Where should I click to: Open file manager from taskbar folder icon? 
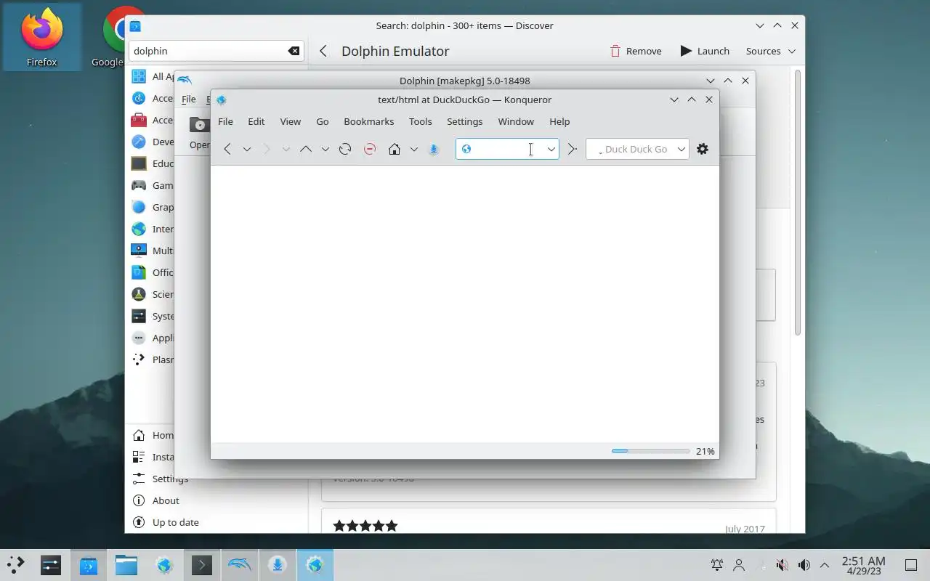pyautogui.click(x=126, y=565)
